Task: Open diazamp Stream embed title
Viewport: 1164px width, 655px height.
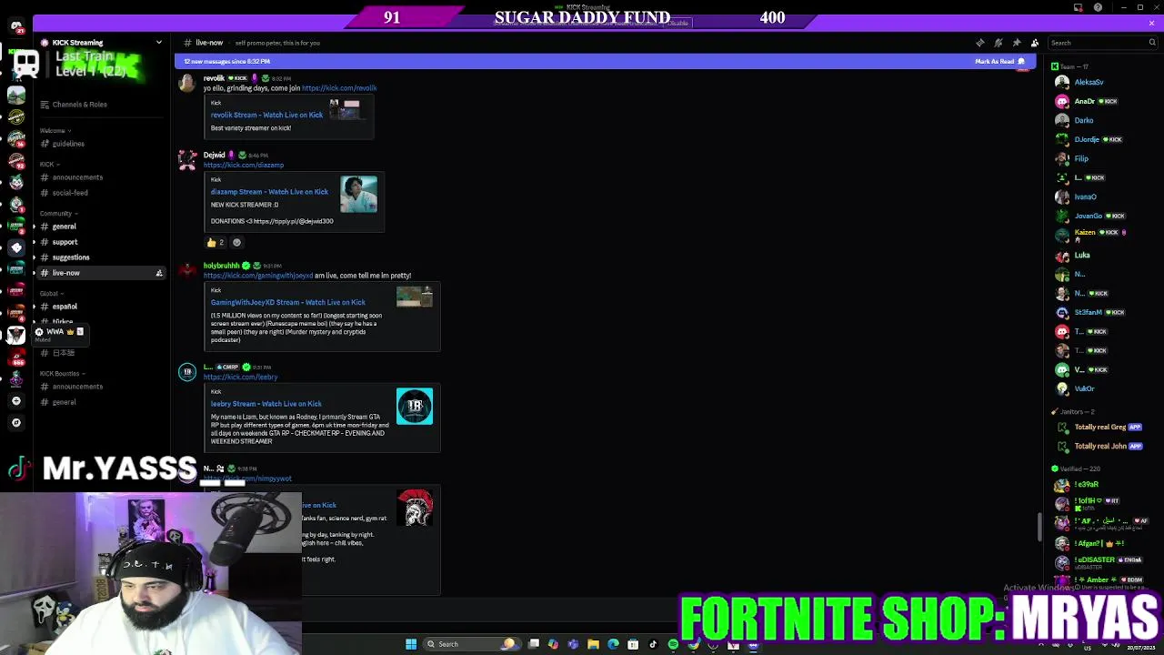Action: pos(269,192)
